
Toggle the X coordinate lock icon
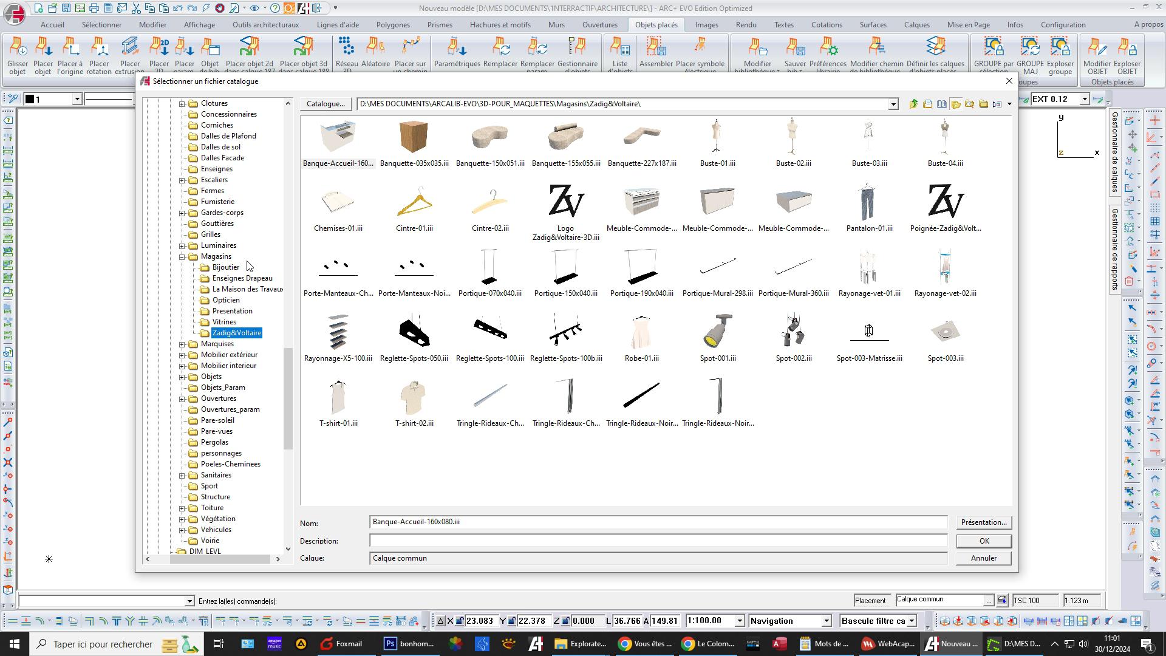coord(460,621)
